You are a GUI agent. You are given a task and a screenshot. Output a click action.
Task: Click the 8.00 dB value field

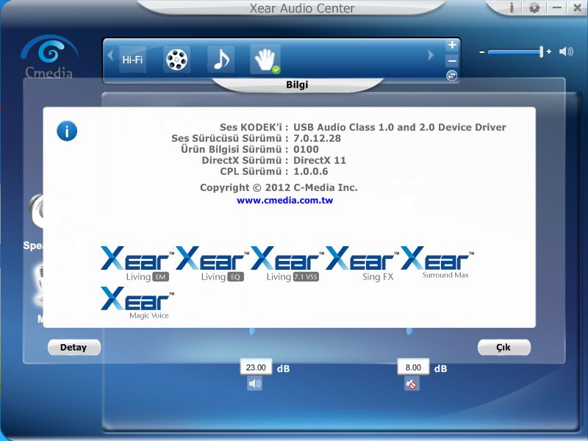[x=413, y=367]
